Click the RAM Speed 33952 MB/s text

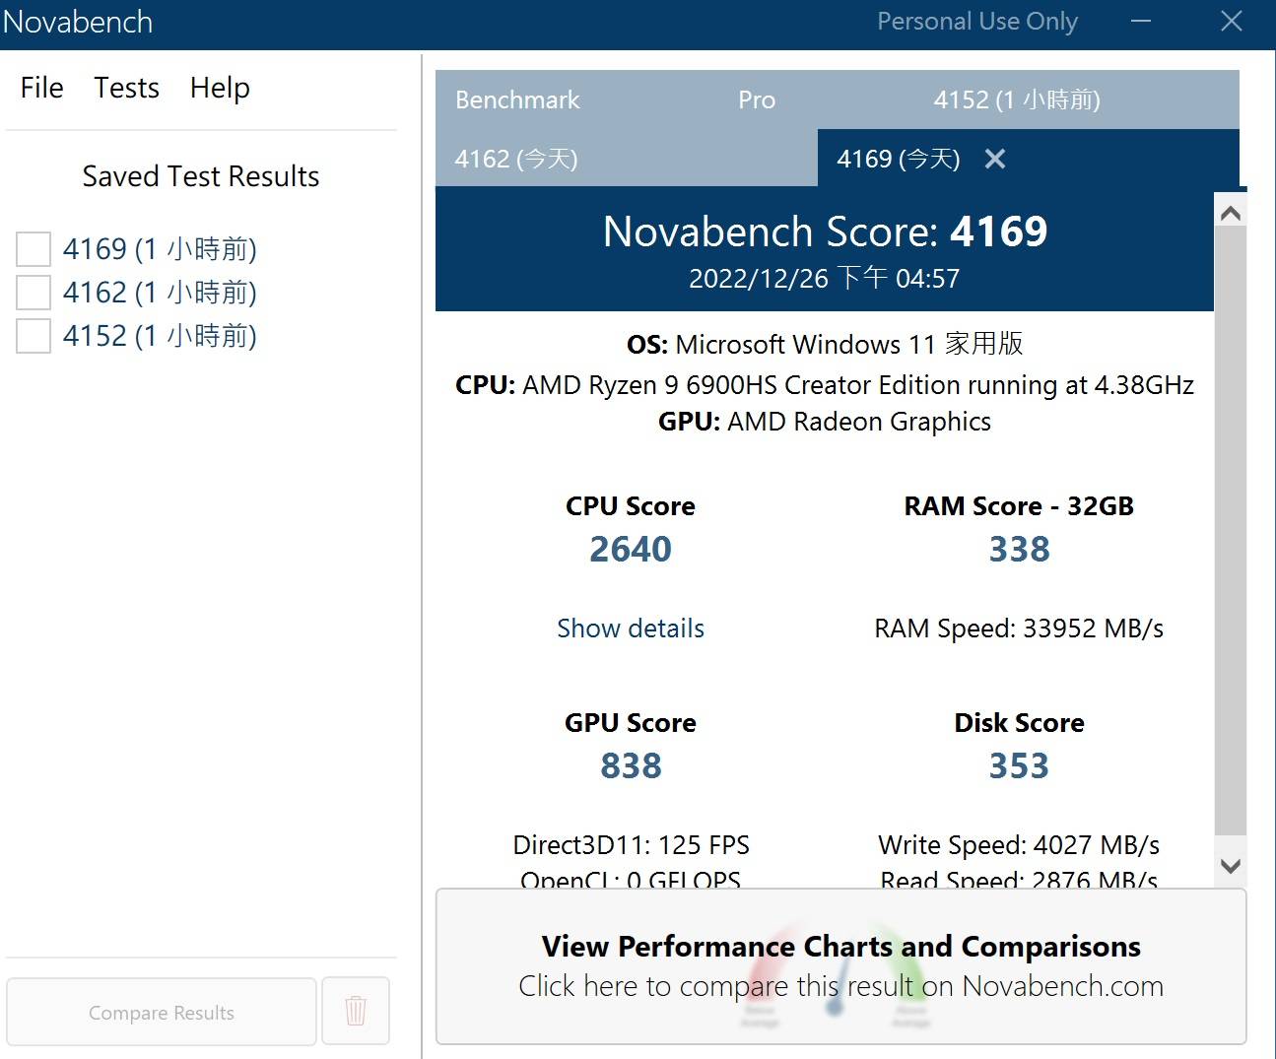point(1019,629)
